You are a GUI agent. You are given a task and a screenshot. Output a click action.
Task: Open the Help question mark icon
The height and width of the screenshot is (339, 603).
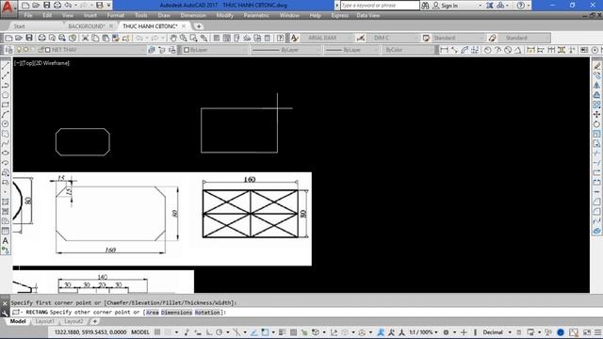pyautogui.click(x=281, y=38)
